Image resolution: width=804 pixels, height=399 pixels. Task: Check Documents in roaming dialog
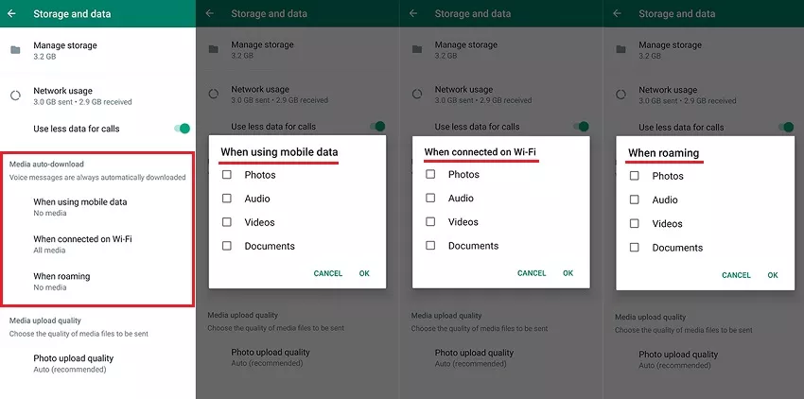coord(635,247)
